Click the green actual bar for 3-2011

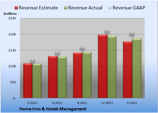coord(37,81)
